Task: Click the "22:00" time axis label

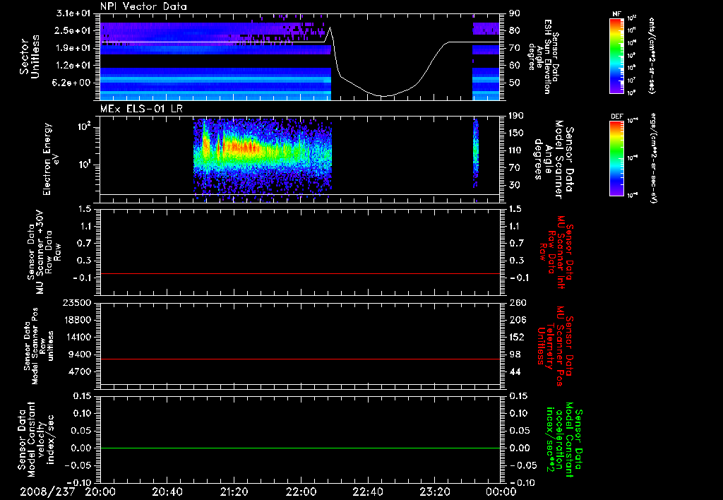Action: (301, 492)
